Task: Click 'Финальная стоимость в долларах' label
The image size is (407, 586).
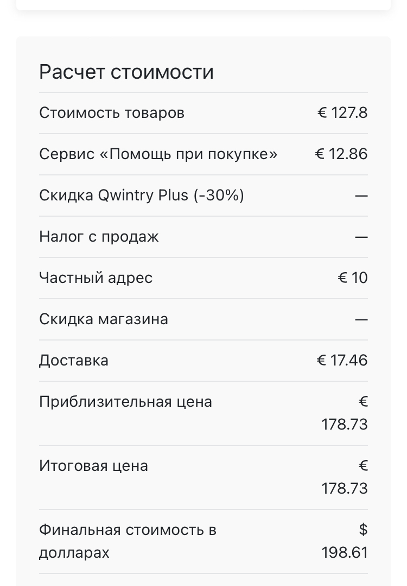Action: tap(128, 541)
